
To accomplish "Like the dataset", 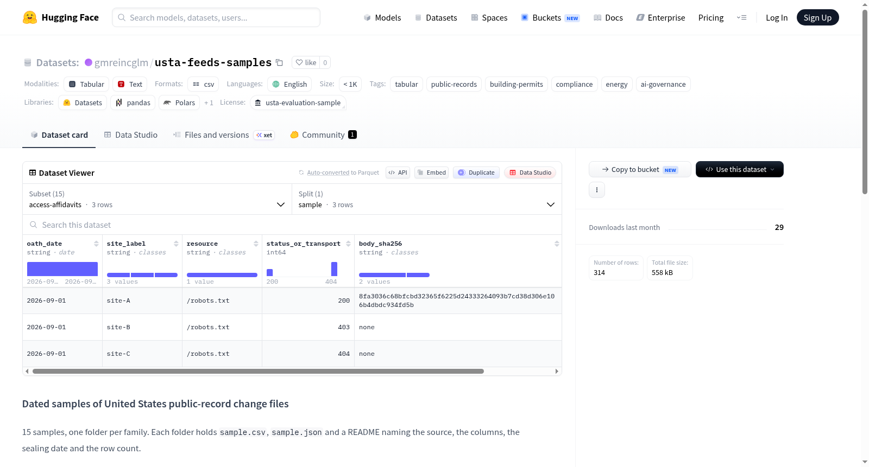I will pos(306,62).
